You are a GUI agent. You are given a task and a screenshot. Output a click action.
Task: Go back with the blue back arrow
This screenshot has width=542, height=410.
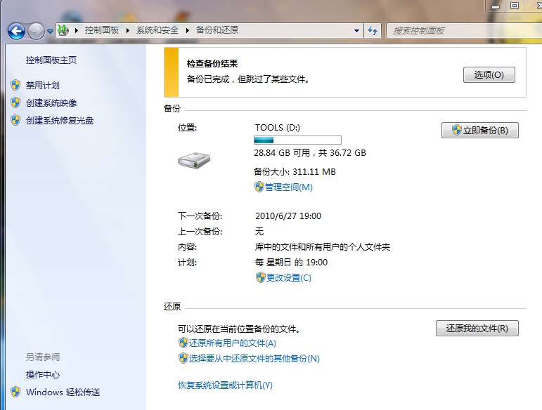(16, 32)
